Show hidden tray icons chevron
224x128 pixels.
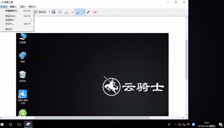176,124
